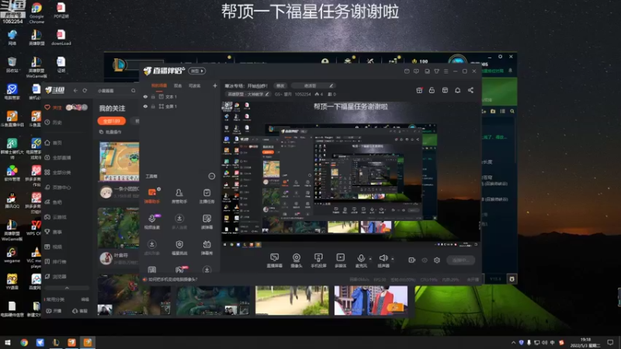Click the Windows Start button

pyautogui.click(x=8, y=342)
